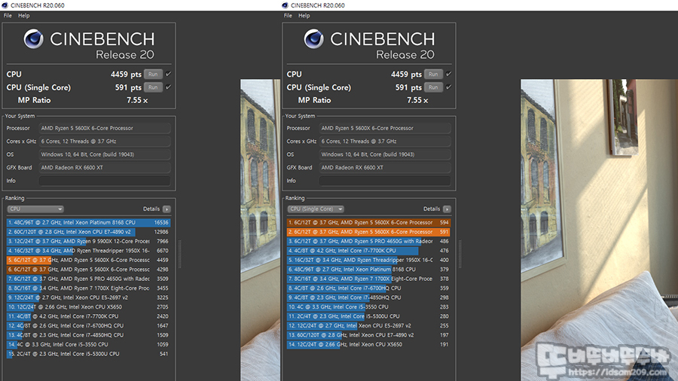Click panel resize handle beside right ranking list

(460, 255)
